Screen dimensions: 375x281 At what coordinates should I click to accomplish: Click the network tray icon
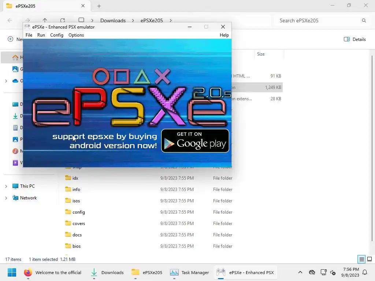323,272
